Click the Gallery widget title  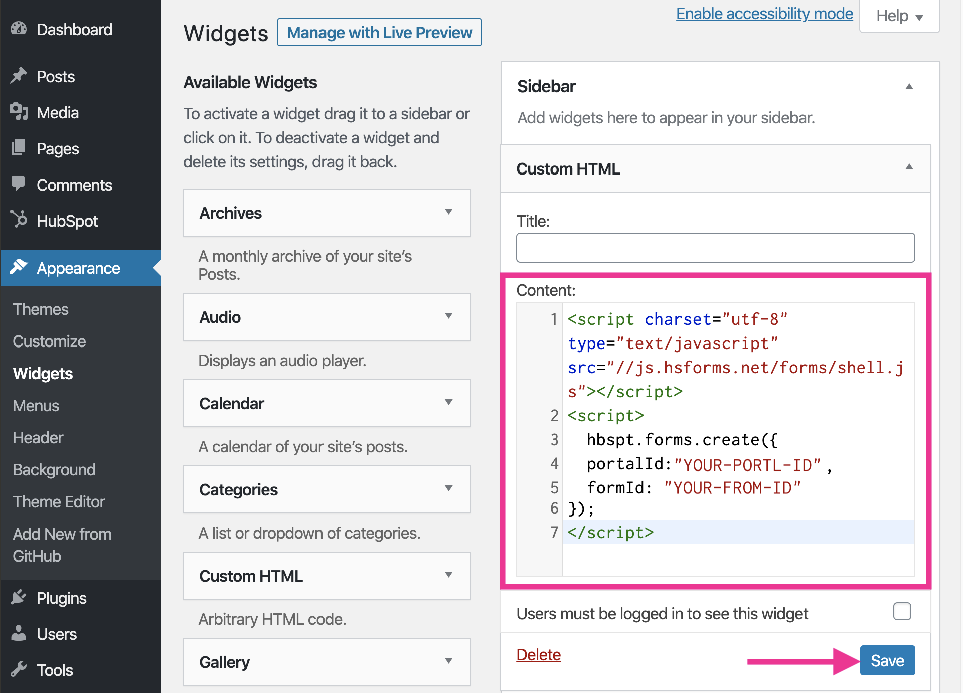225,662
